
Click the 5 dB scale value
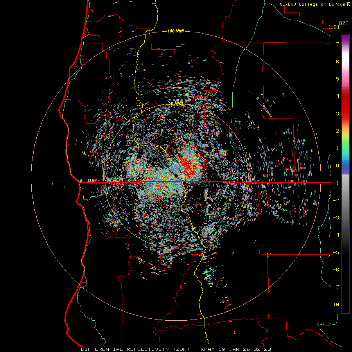point(338,79)
